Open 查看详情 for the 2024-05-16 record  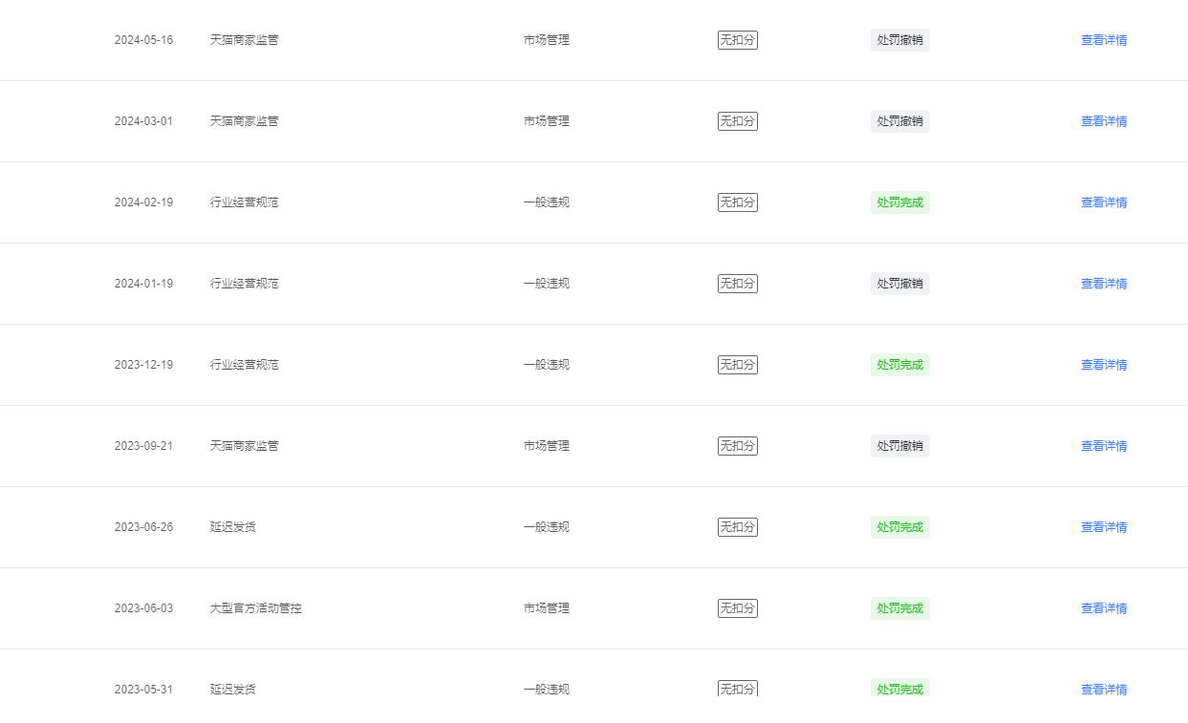coord(1104,40)
